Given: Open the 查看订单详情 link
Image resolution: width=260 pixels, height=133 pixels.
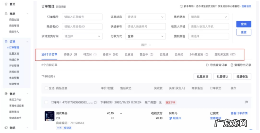Looking at the screenshot, I should pyautogui.click(x=239, y=113).
